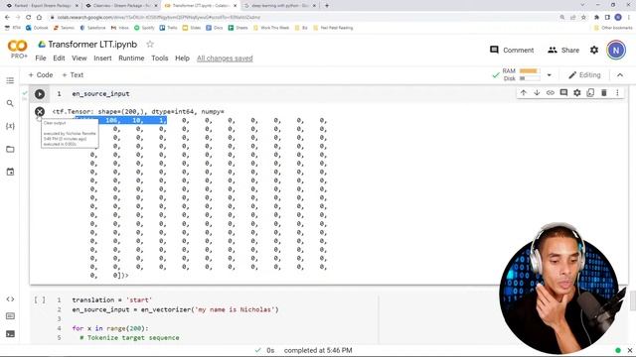Open the command palette icon
The height and width of the screenshot is (357, 636).
tap(10, 316)
